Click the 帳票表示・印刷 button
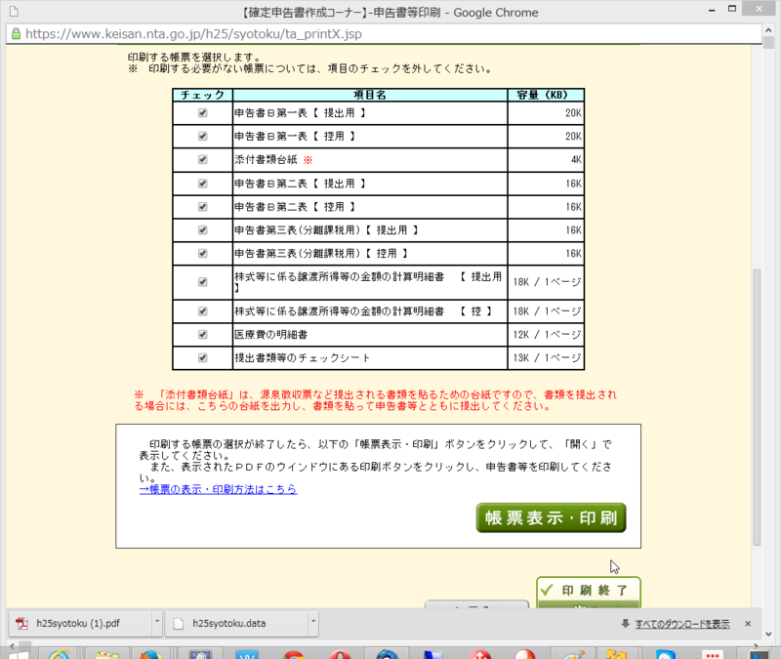 (x=551, y=517)
